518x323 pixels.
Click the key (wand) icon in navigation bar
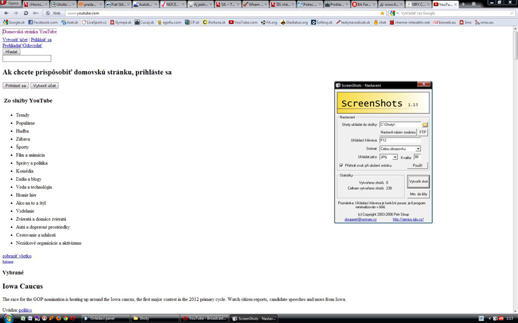(x=36, y=13)
